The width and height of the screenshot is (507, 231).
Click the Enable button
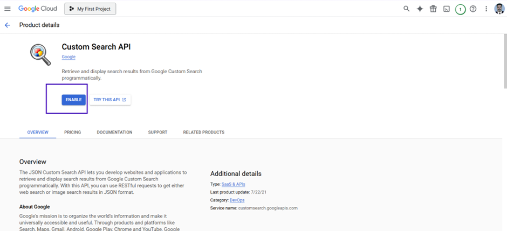[x=74, y=100]
